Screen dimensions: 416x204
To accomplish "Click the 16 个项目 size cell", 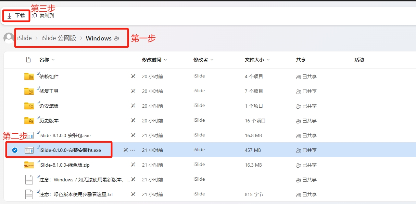I will tap(255, 121).
